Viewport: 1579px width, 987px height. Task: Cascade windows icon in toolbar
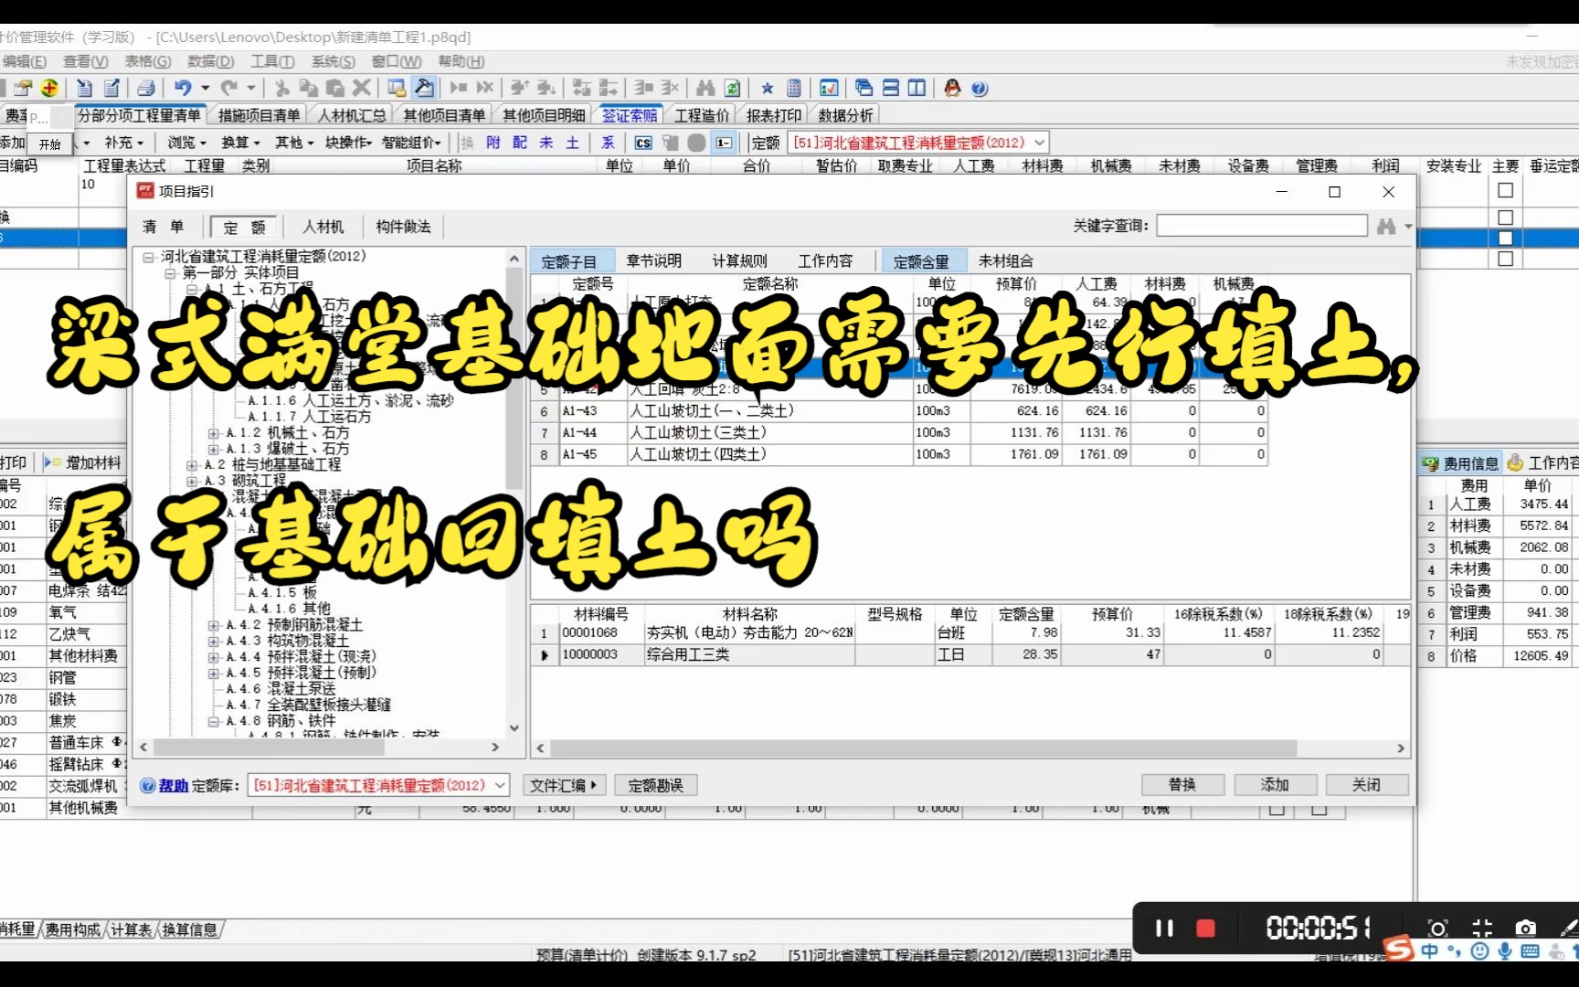(864, 88)
